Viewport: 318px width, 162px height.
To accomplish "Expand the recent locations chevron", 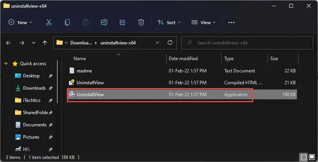I will tap(34, 43).
